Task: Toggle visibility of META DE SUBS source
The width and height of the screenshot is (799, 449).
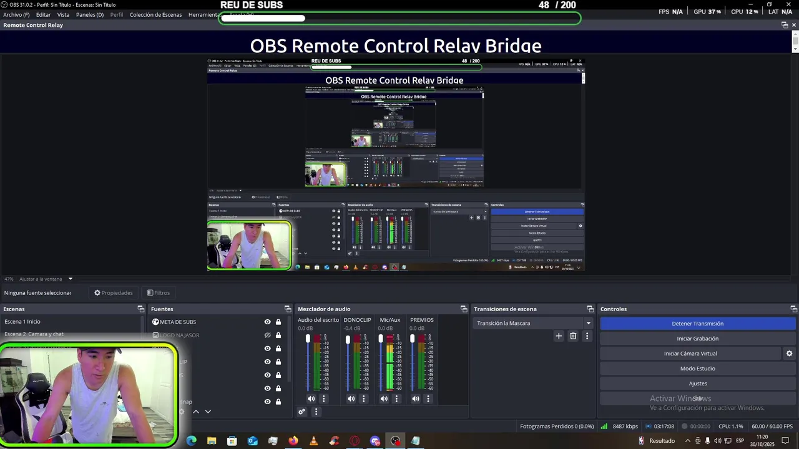Action: pos(267,322)
